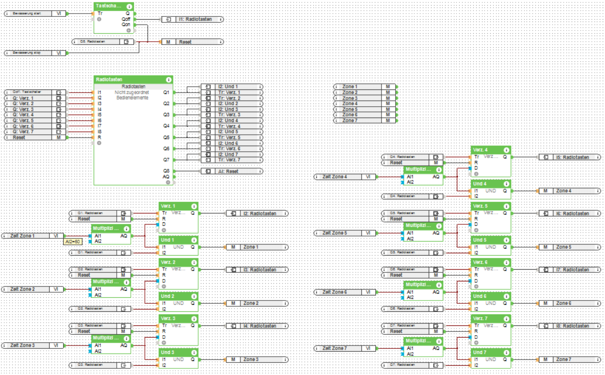Click info icon on multiplier block fed by Zeit Zone 5
The height and width of the screenshot is (375, 605).
coord(439,226)
